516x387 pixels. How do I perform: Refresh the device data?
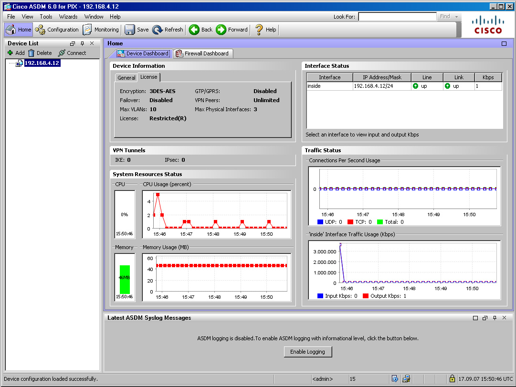[x=168, y=30]
